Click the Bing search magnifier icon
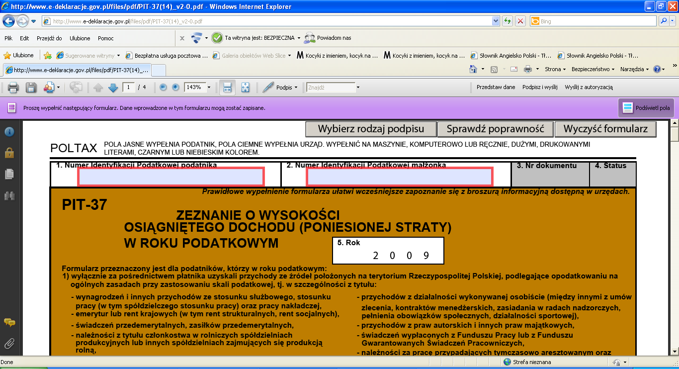Screen dimensions: 679x369 click(x=664, y=21)
